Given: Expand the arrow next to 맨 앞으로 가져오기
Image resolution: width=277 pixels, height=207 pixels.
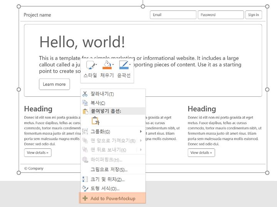Looking at the screenshot, I should coord(141,140).
